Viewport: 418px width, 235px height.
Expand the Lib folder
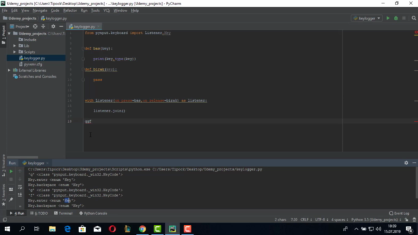coord(14,46)
